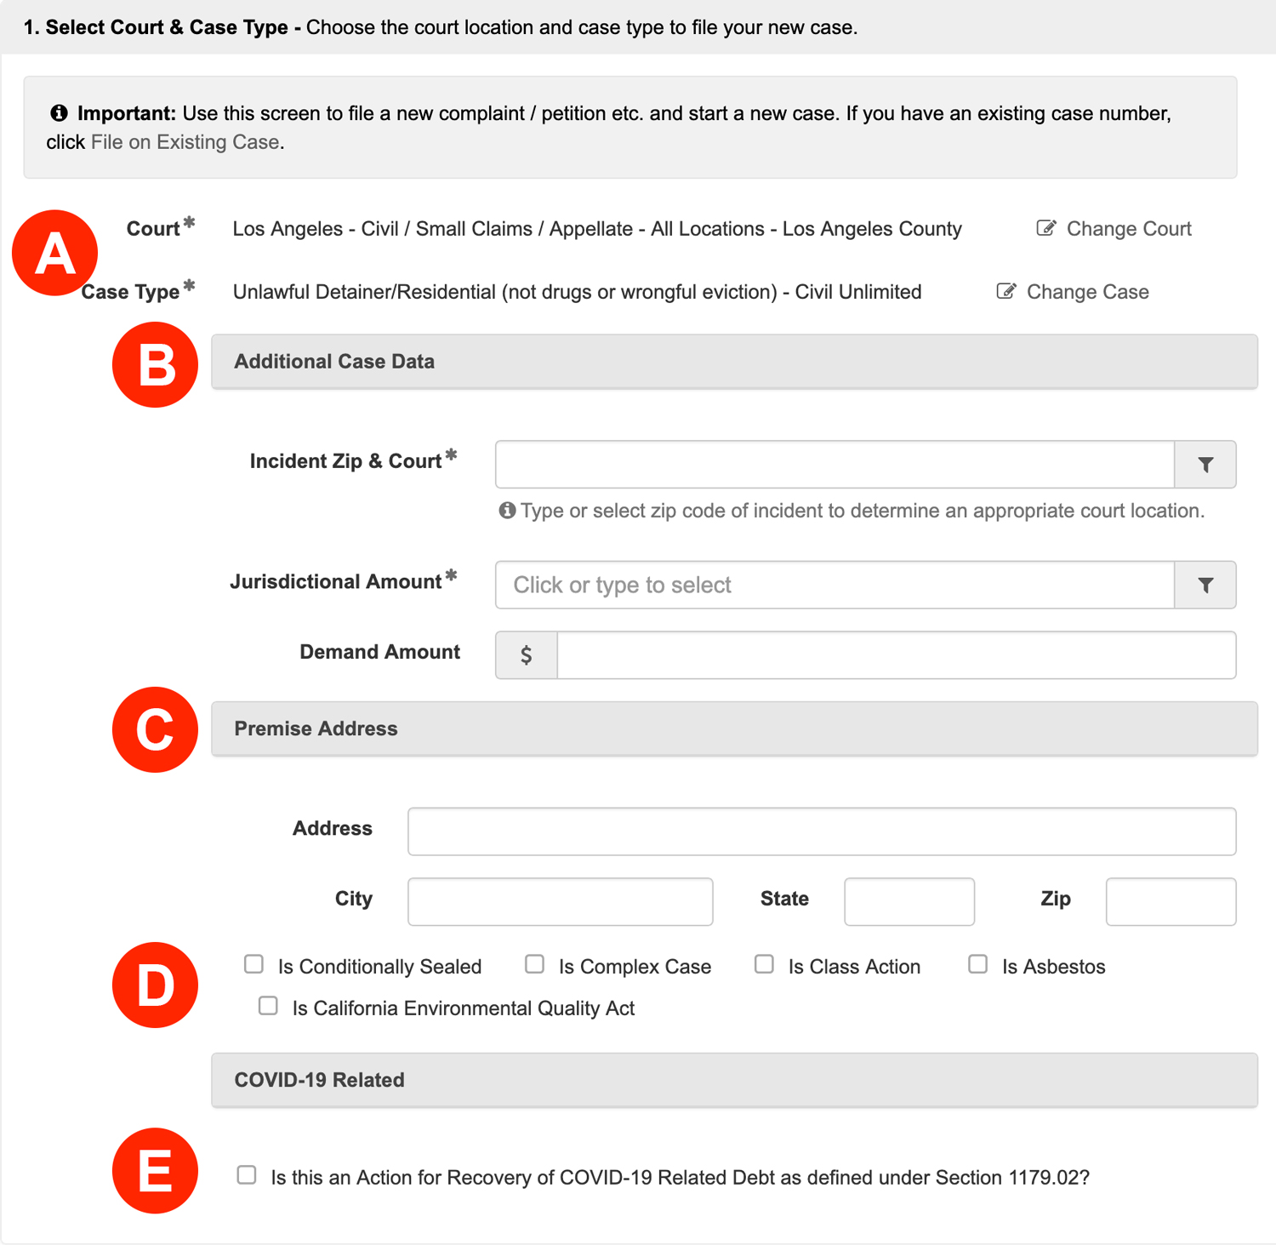The height and width of the screenshot is (1245, 1276).
Task: Open the Incident Zip & Court dropdown
Action: (x=834, y=465)
